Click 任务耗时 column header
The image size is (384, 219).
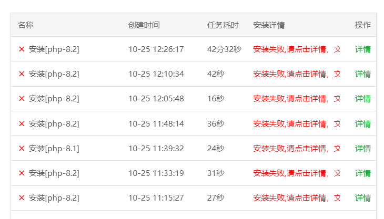tap(223, 25)
